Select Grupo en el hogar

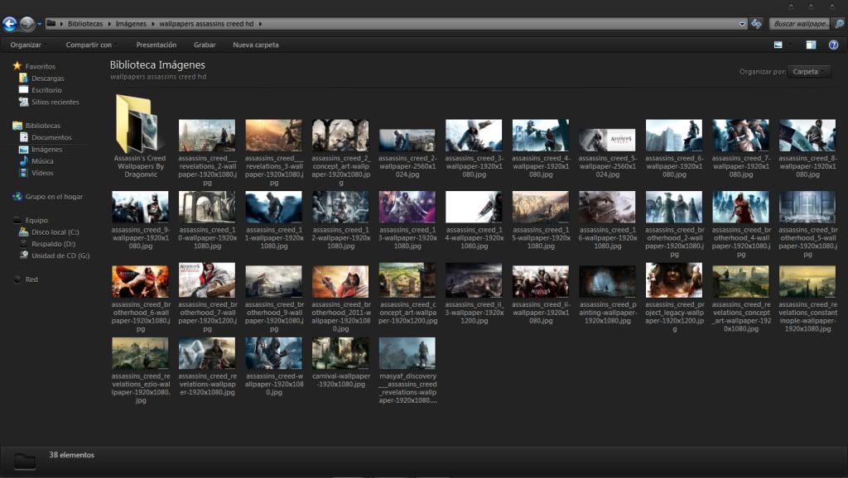point(54,197)
